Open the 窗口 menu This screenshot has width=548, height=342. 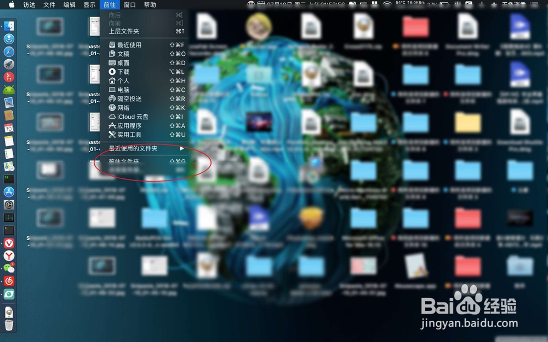(130, 5)
